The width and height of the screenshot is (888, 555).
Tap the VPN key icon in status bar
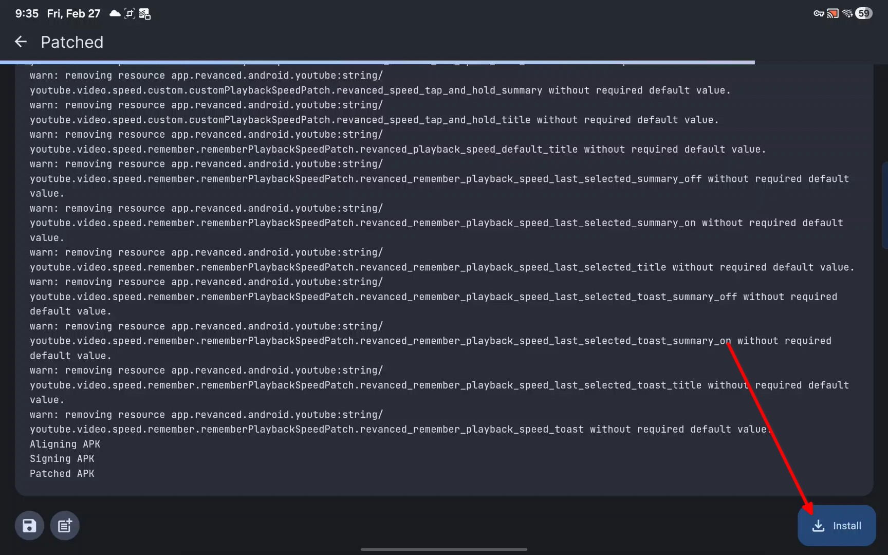819,13
